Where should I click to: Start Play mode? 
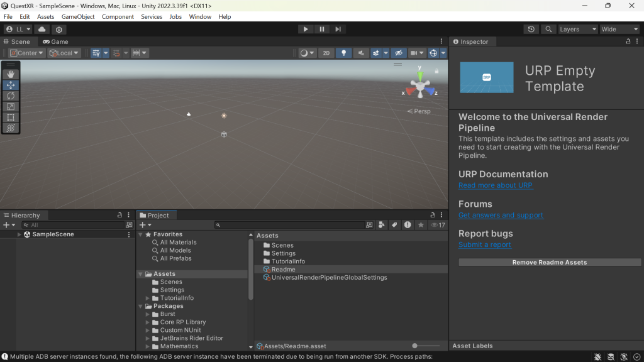(x=306, y=29)
